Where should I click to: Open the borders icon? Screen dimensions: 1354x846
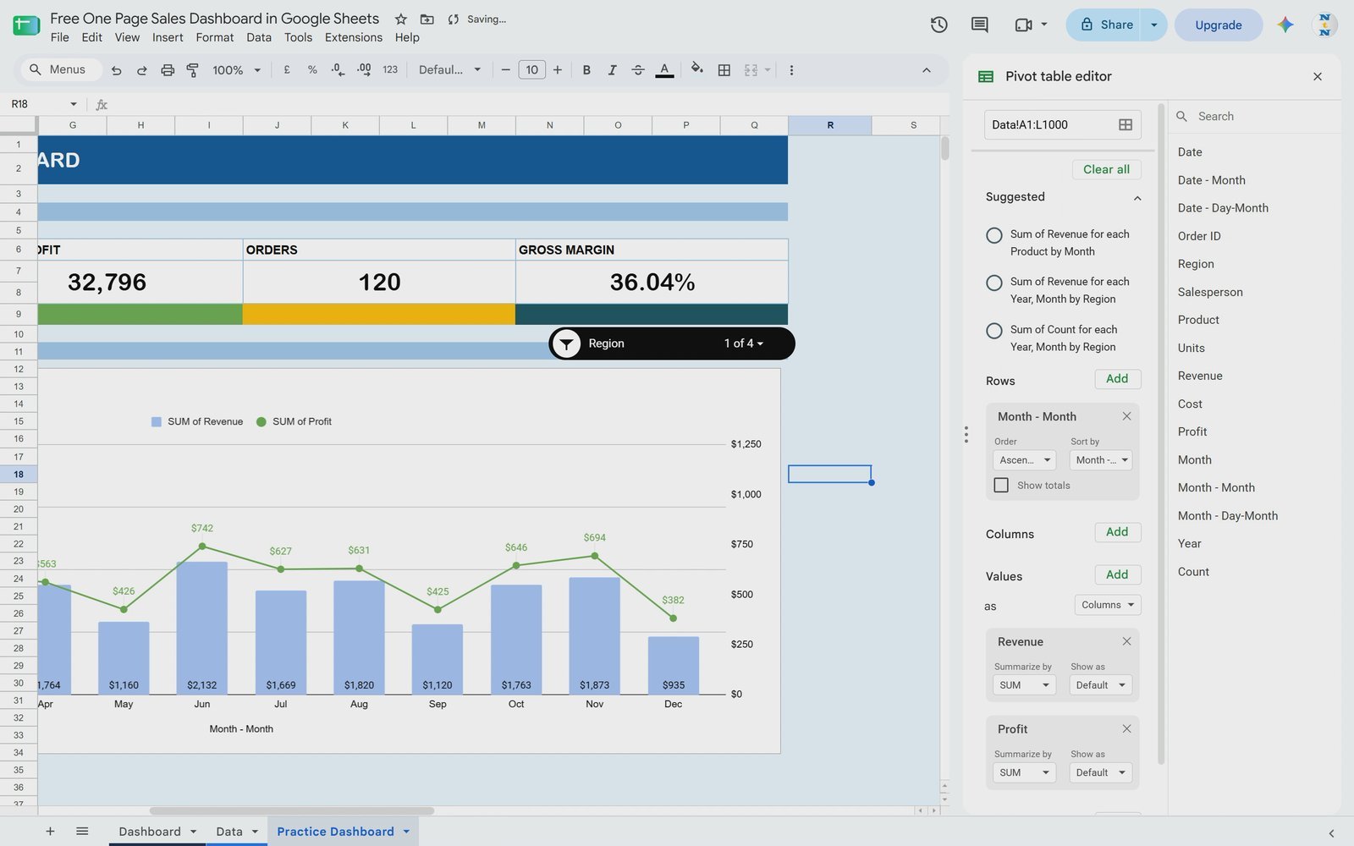tap(724, 70)
